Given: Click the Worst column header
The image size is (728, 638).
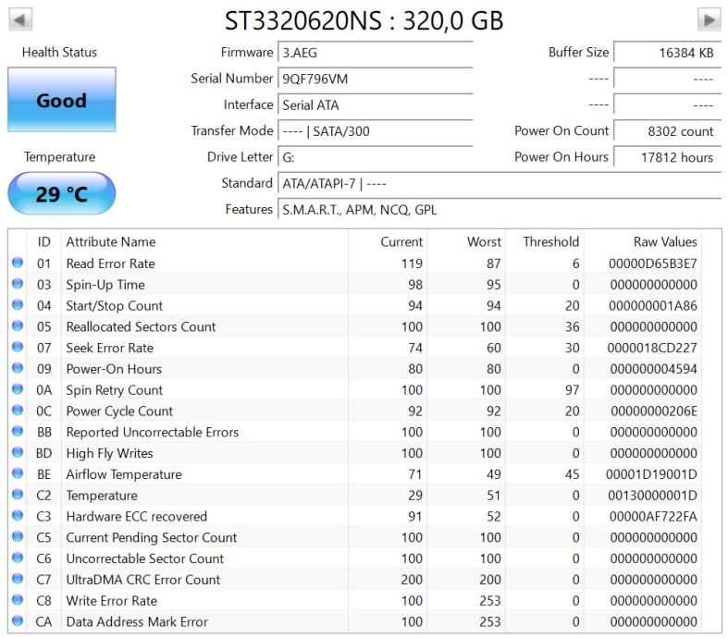Looking at the screenshot, I should point(466,241).
